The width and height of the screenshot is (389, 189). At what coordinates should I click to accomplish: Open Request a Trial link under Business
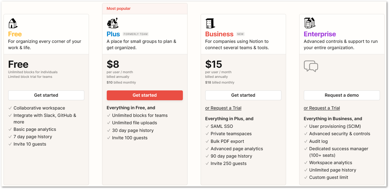pyautogui.click(x=223, y=108)
